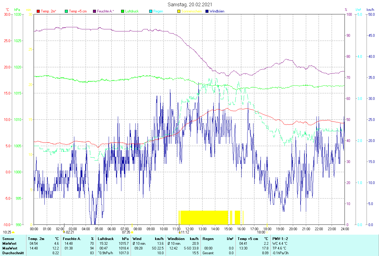This screenshot has width=379, height=256.
Task: Click the pressure trend '^0.9hPa/h'
Action: point(106,253)
